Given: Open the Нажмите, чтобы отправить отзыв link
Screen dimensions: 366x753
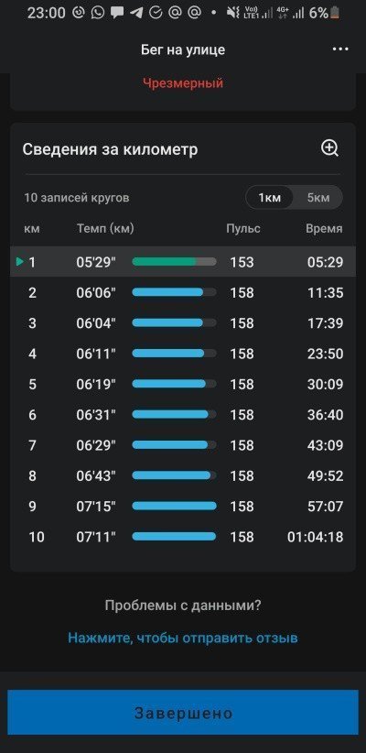Looking at the screenshot, I should (183, 638).
